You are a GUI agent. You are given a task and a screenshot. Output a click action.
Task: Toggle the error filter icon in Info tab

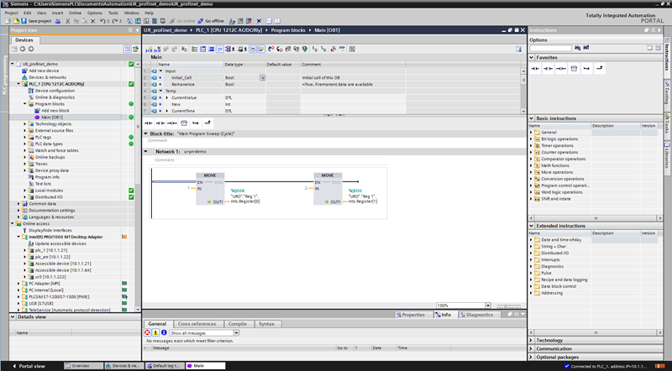[148, 333]
